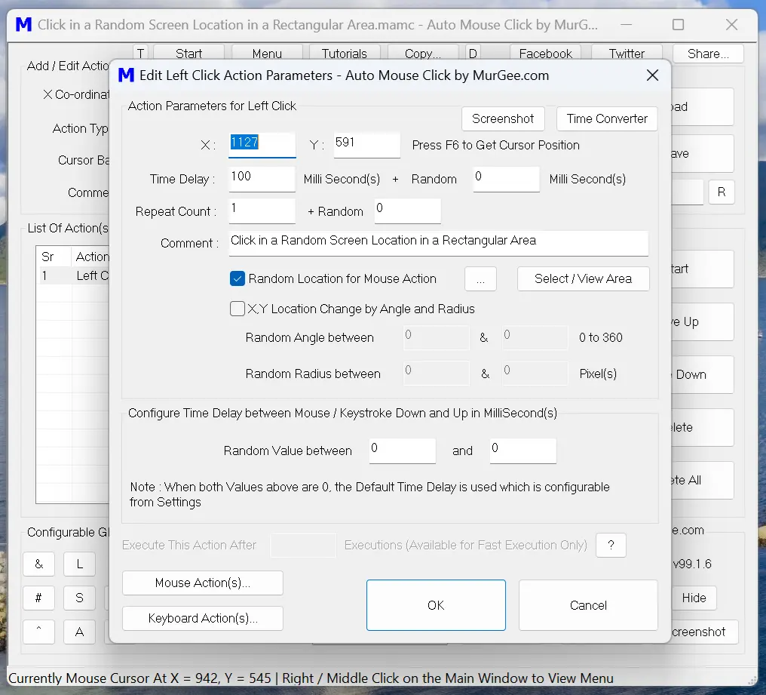This screenshot has width=766, height=695.
Task: Open the Twitter page from the top bar
Action: 627,54
